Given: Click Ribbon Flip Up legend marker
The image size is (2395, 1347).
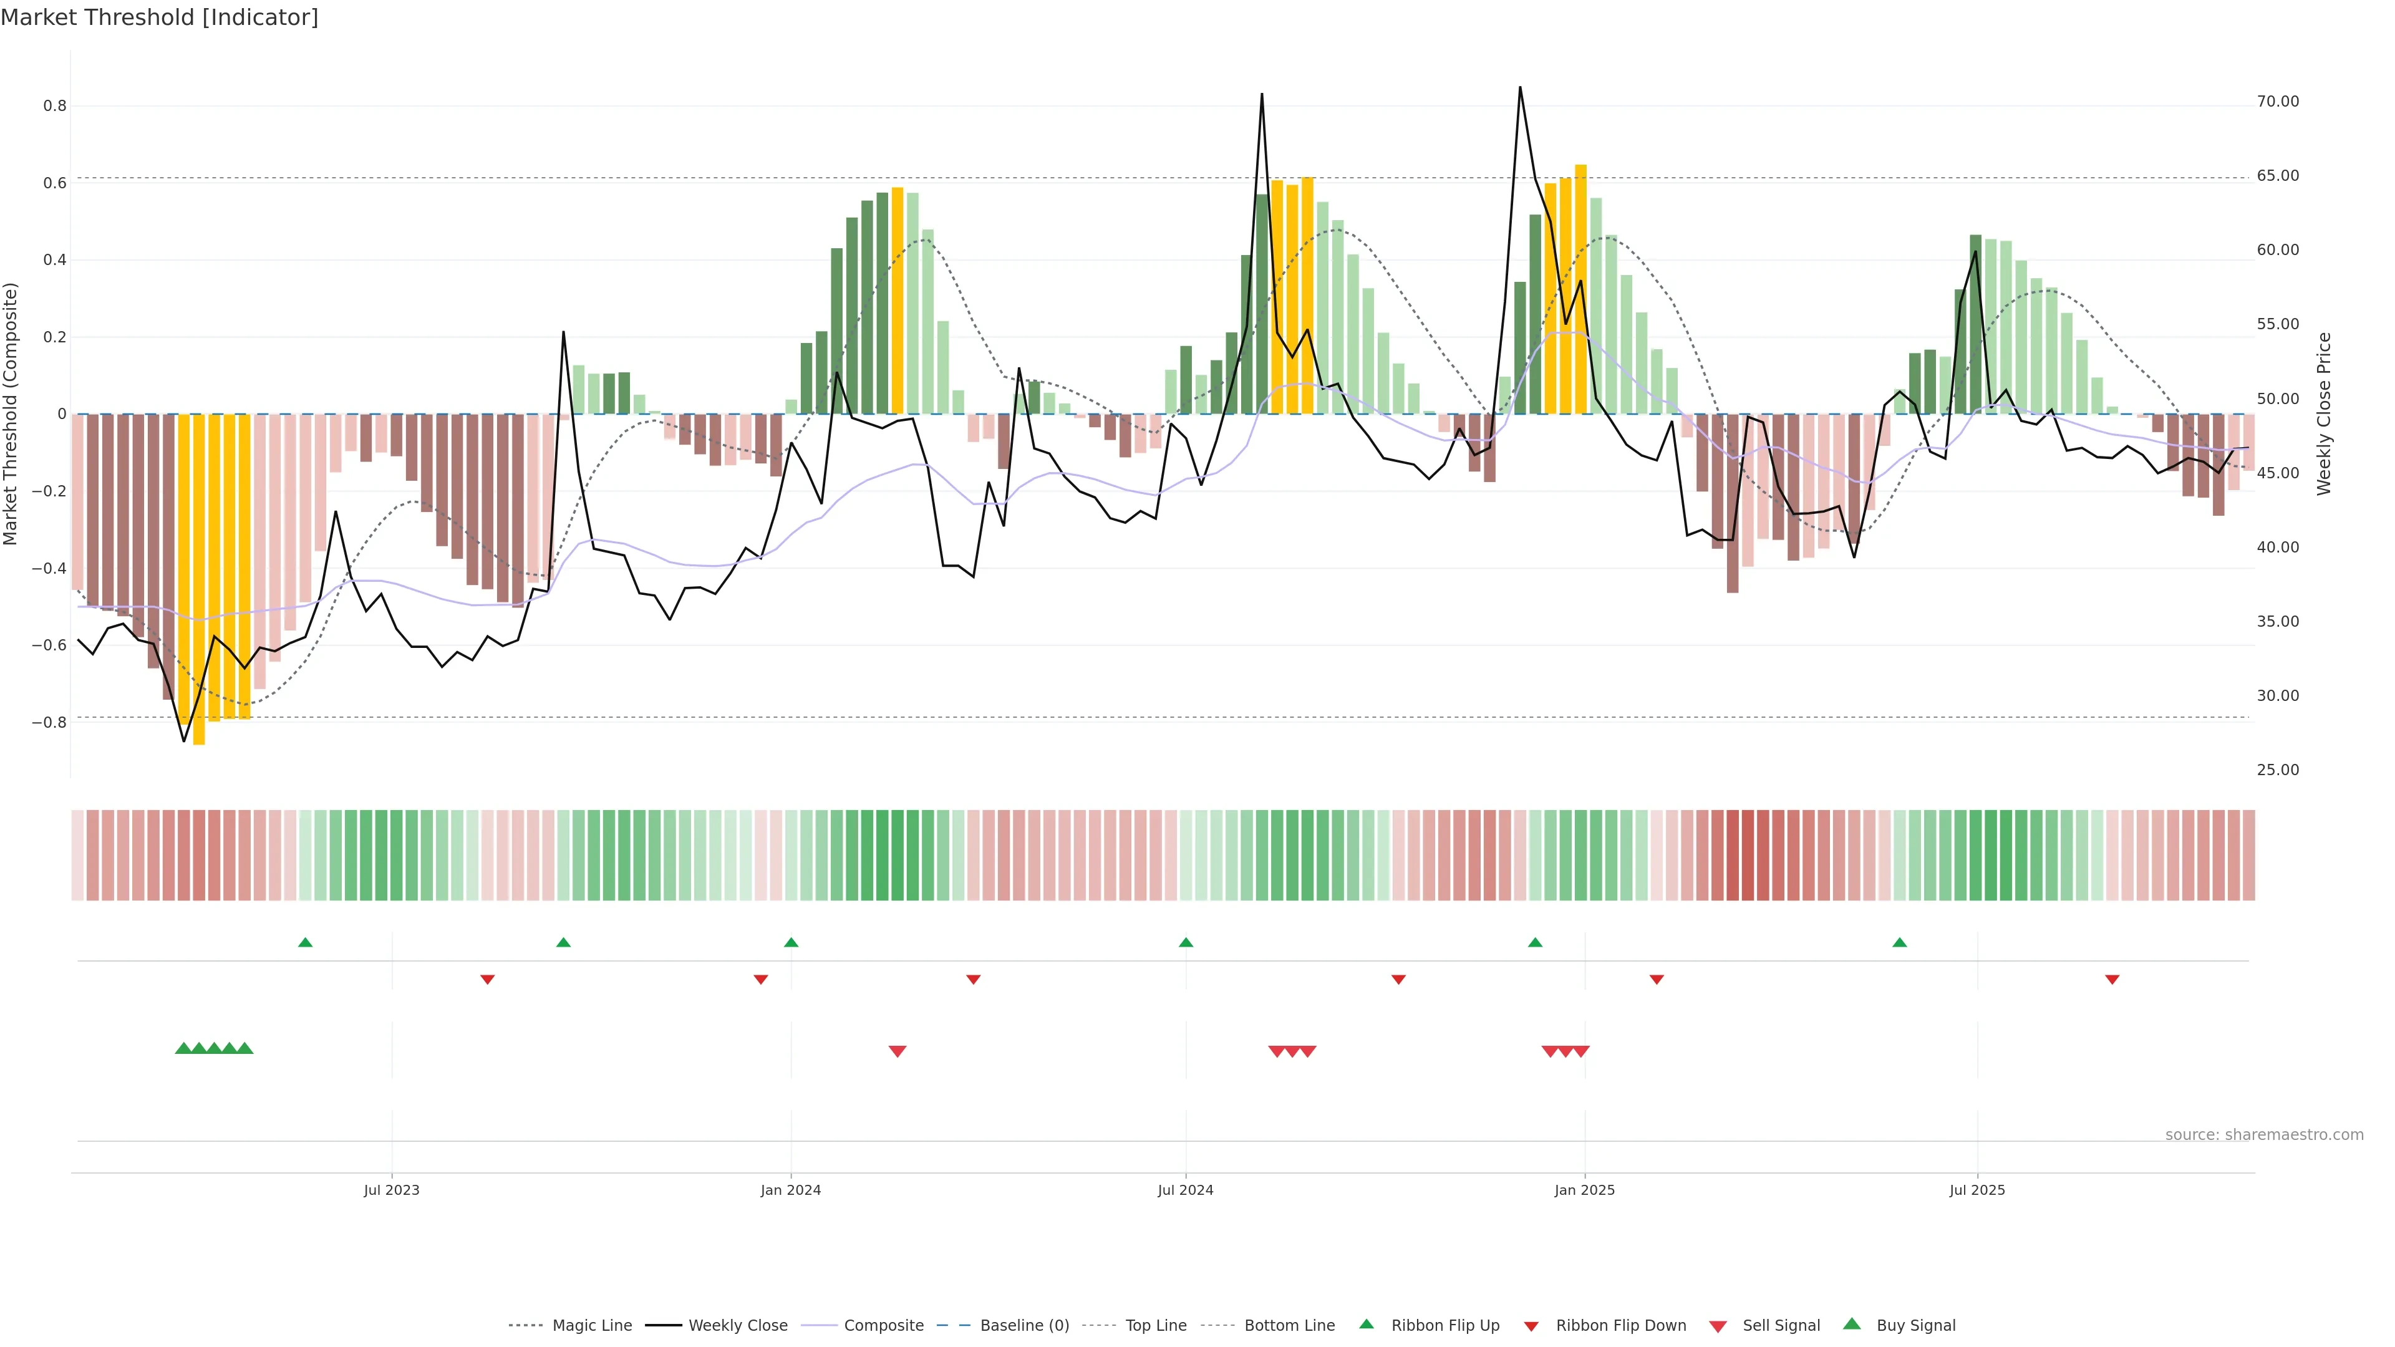Looking at the screenshot, I should tap(1366, 1324).
